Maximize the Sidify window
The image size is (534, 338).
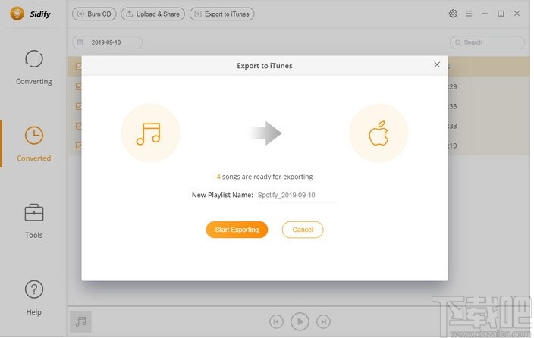point(501,14)
